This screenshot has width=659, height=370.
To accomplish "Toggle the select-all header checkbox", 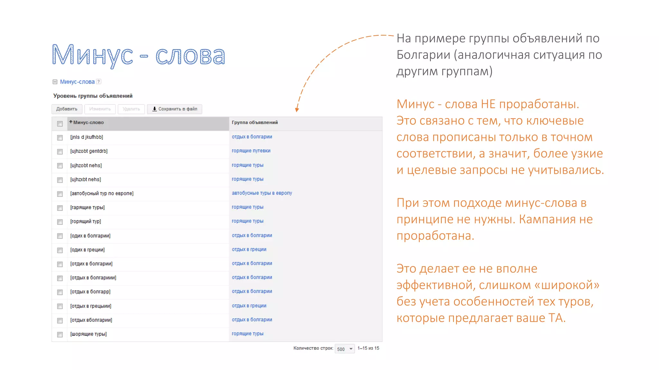I will coord(60,124).
